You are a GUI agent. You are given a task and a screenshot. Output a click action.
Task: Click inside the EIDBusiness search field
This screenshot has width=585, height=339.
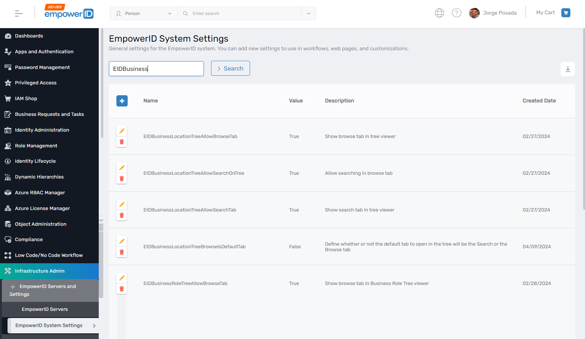(x=156, y=69)
